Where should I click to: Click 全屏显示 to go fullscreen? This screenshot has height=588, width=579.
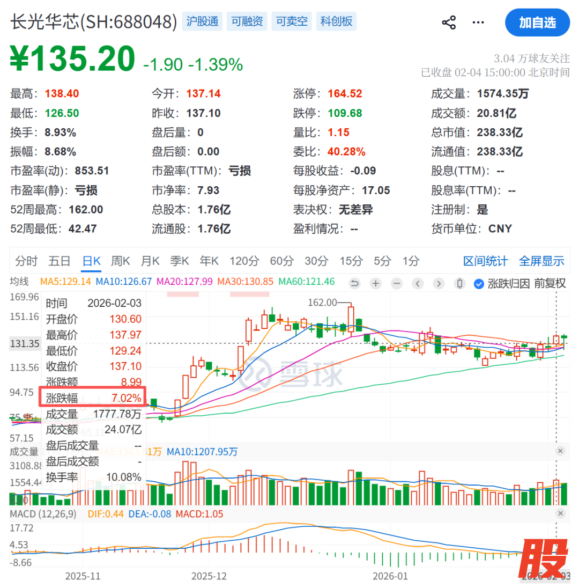coord(541,261)
